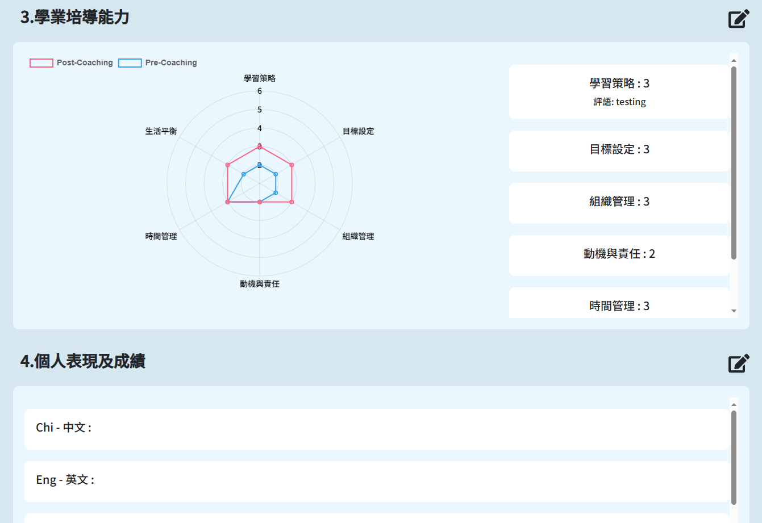This screenshot has width=762, height=523.
Task: Click the Post-Coaching pink legend color box
Action: point(41,63)
